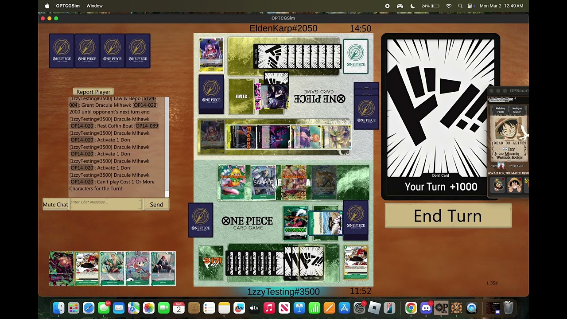This screenshot has width=567, height=319.
Task: Open Finder from the dock
Action: point(58,307)
